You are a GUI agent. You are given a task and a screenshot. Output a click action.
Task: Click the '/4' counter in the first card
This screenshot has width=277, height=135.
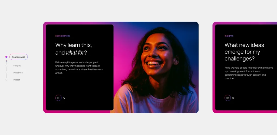(64, 98)
